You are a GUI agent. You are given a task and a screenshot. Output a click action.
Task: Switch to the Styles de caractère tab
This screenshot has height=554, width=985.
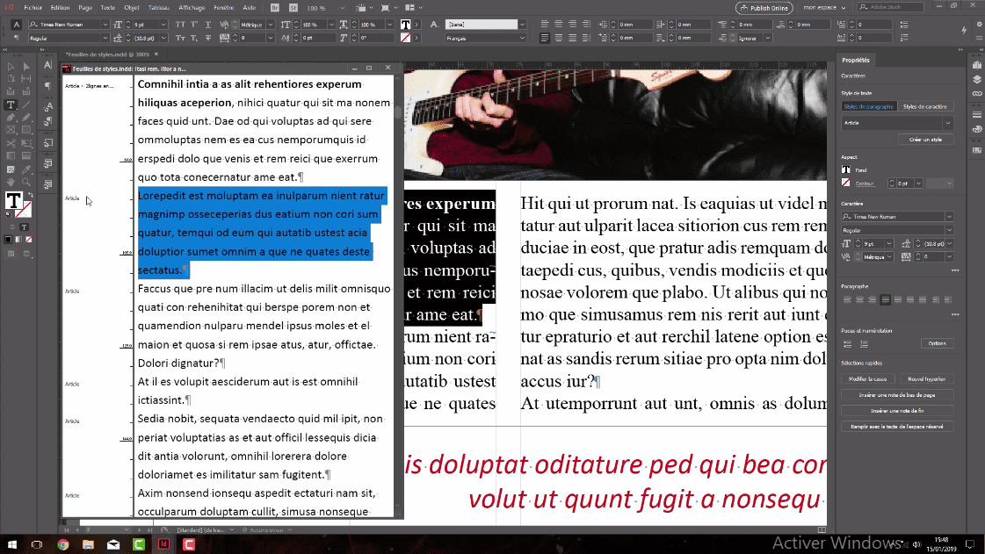click(925, 106)
